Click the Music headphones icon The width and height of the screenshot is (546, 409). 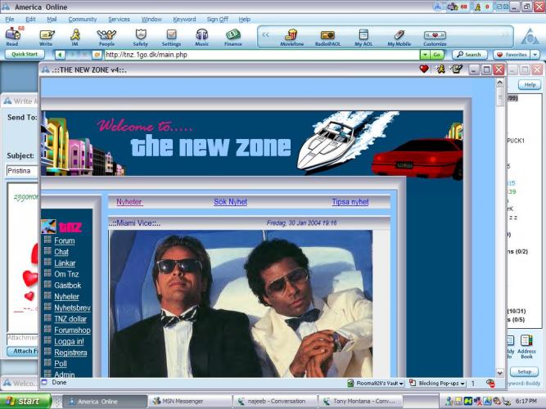click(x=201, y=35)
